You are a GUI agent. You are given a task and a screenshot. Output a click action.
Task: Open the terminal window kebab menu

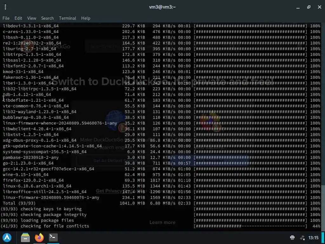coord(5,7)
